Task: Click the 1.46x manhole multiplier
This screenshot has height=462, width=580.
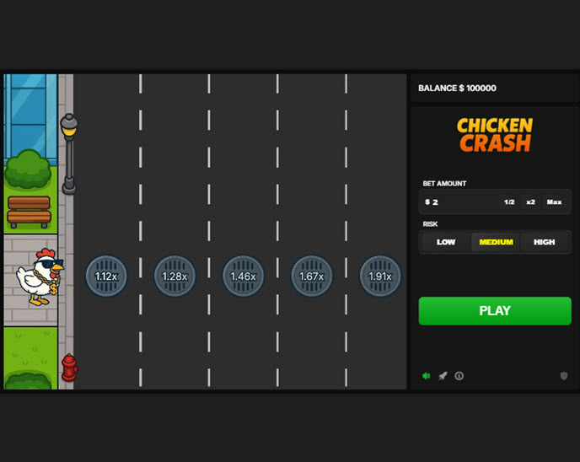Action: [244, 277]
